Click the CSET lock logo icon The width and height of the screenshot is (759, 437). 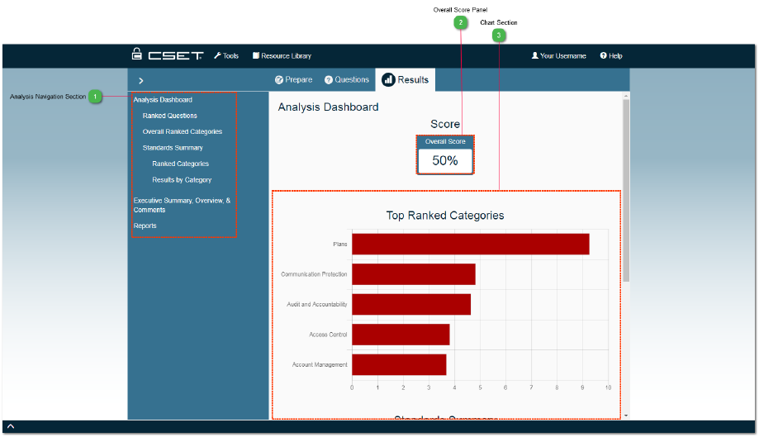(x=137, y=54)
